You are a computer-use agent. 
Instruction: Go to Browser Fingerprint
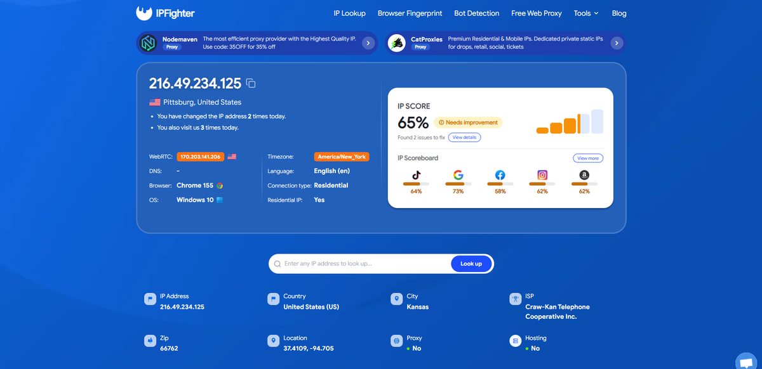click(410, 13)
